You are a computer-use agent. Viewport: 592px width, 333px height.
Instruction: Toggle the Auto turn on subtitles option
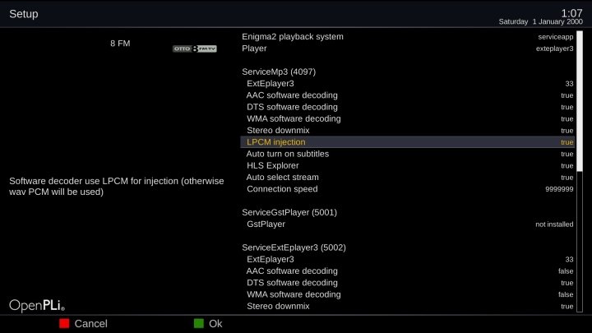coord(409,154)
